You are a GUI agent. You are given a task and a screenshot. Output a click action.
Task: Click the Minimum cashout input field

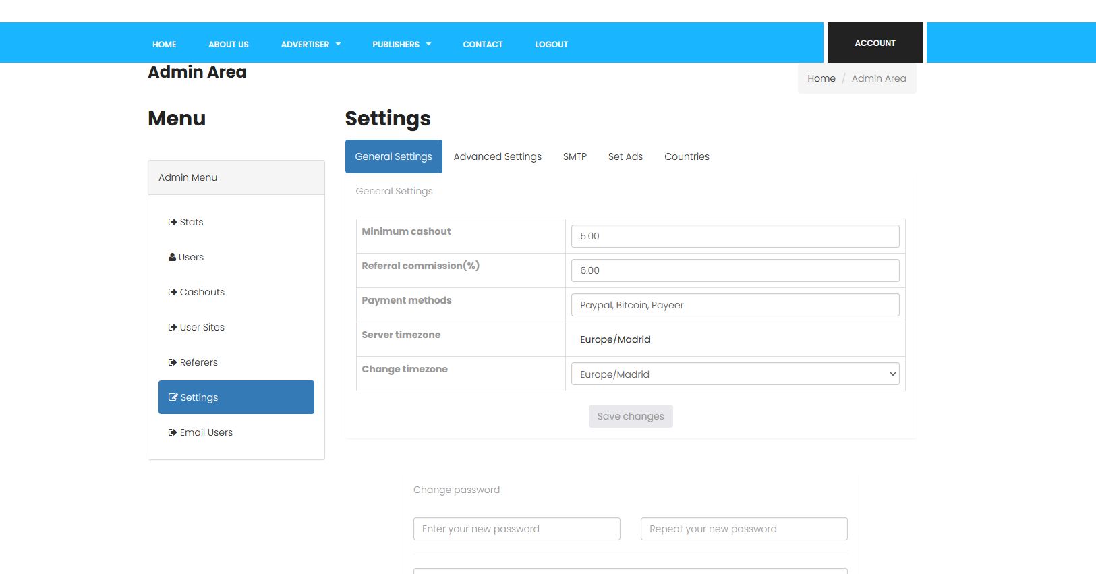735,236
